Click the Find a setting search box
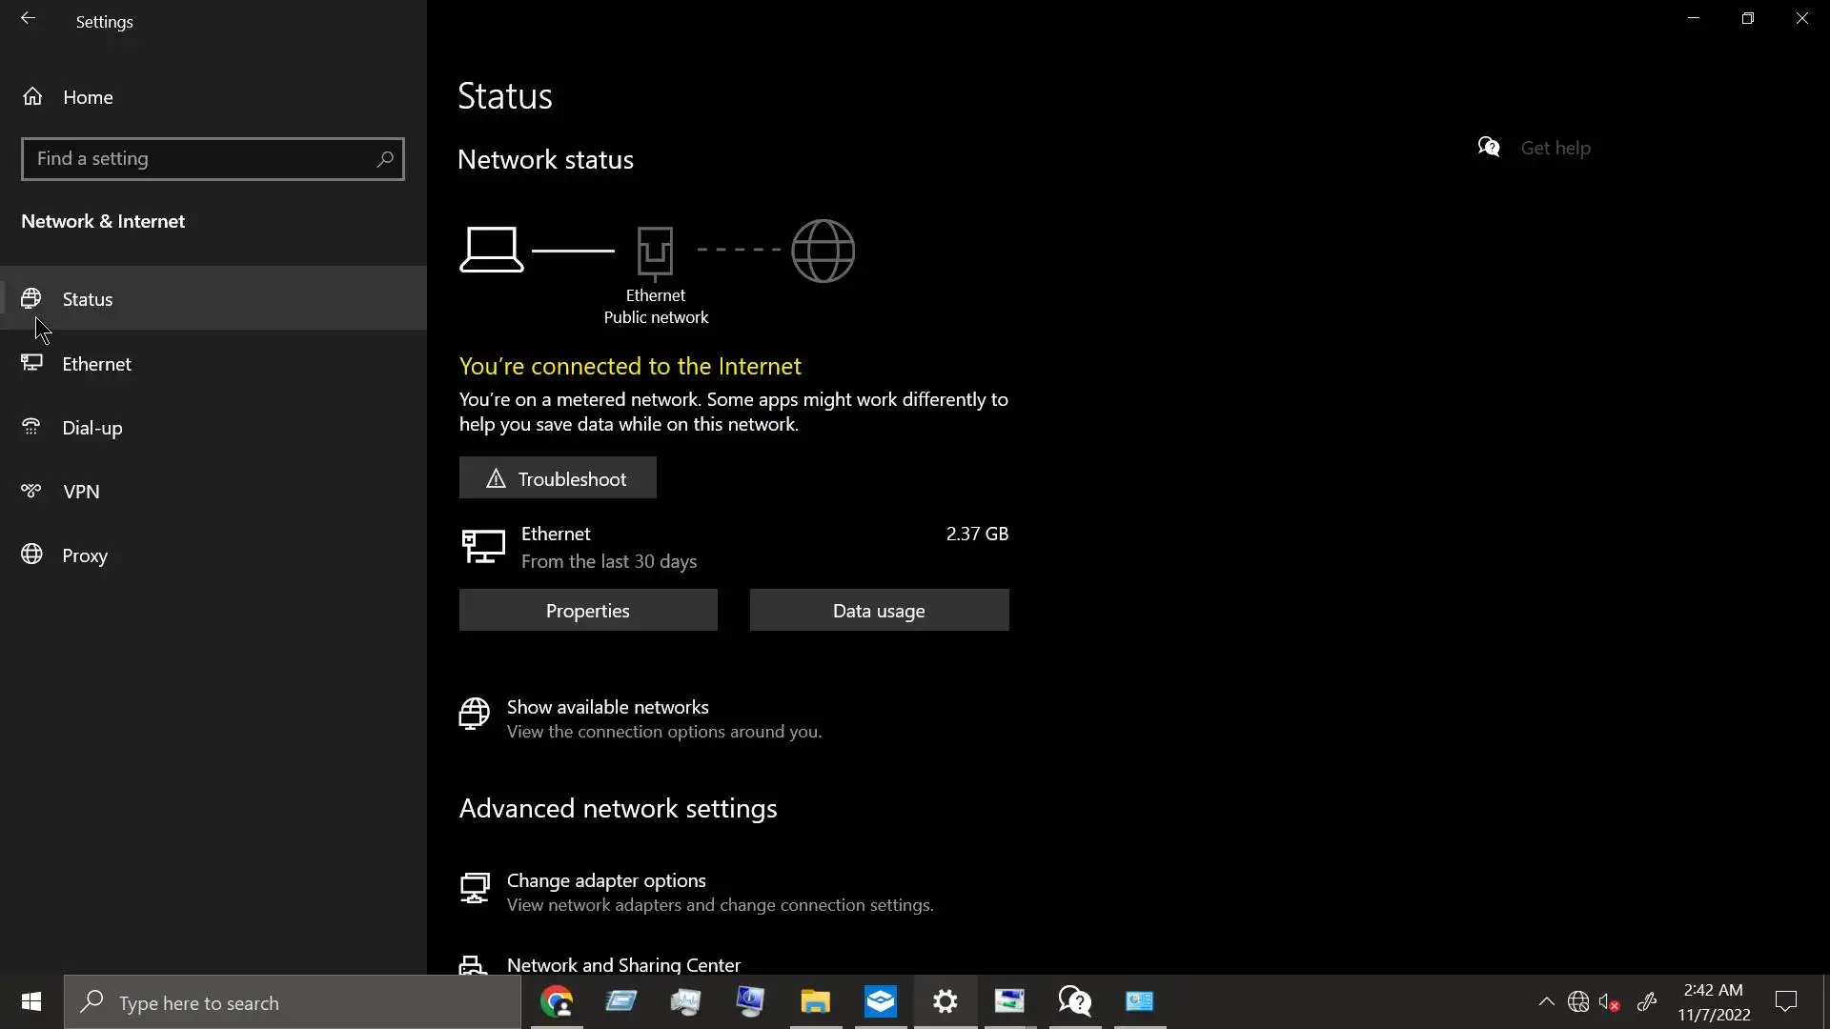This screenshot has width=1830, height=1029. tap(200, 159)
